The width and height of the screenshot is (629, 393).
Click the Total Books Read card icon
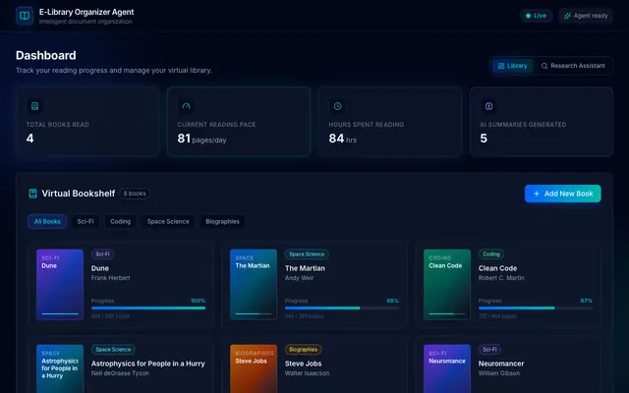tap(35, 106)
